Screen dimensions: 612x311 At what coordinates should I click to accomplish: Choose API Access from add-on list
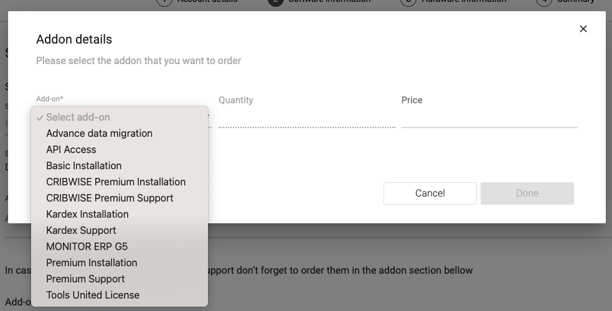pyautogui.click(x=71, y=149)
